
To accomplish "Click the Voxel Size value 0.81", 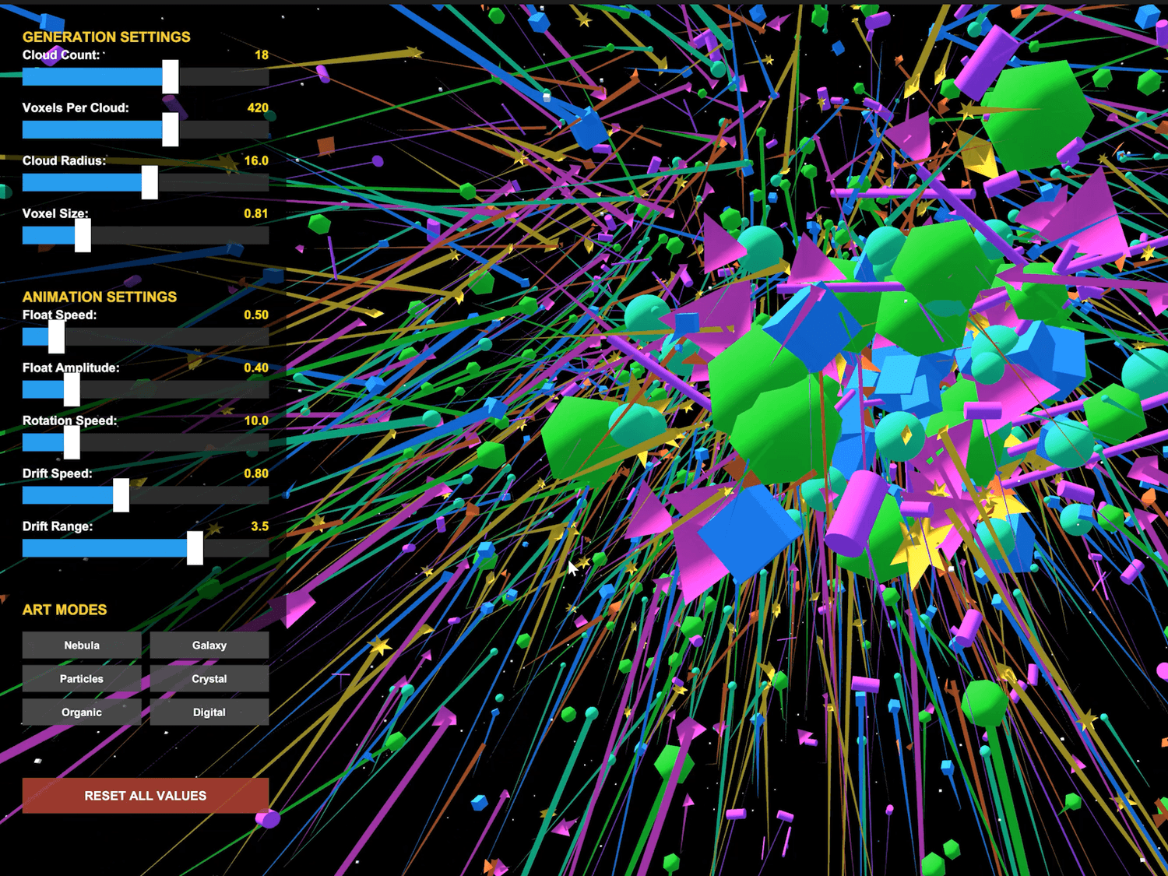I will [x=256, y=214].
